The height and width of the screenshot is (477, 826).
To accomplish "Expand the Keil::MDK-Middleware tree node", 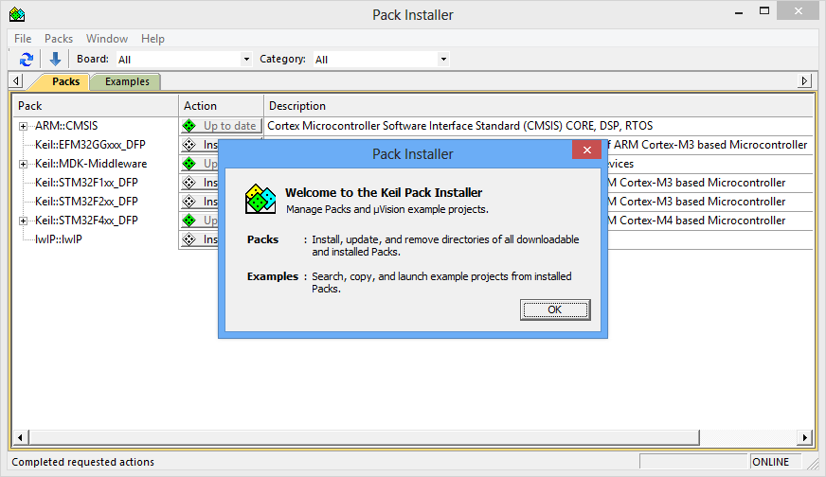I will pos(23,165).
